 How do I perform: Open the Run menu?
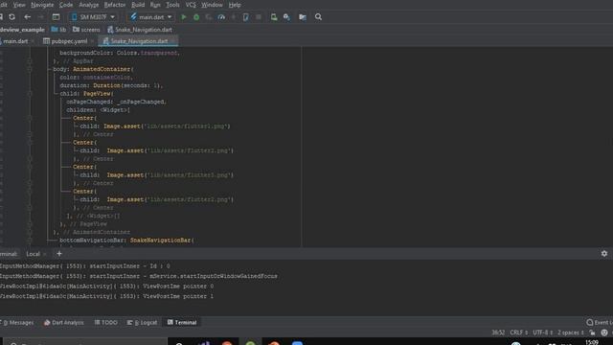(155, 5)
